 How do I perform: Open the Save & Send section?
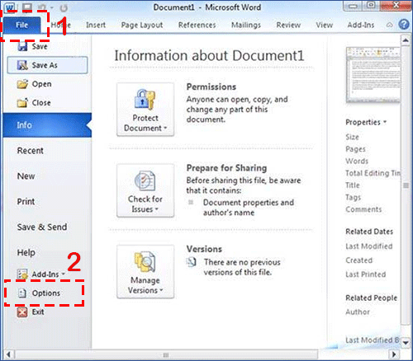coord(42,227)
